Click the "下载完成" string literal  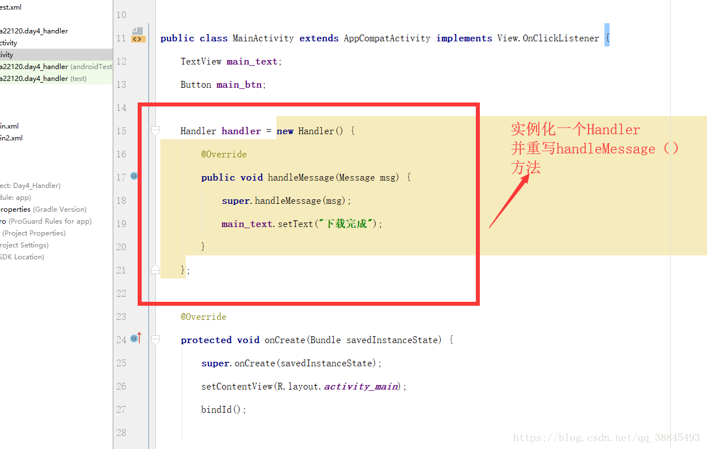(x=347, y=224)
